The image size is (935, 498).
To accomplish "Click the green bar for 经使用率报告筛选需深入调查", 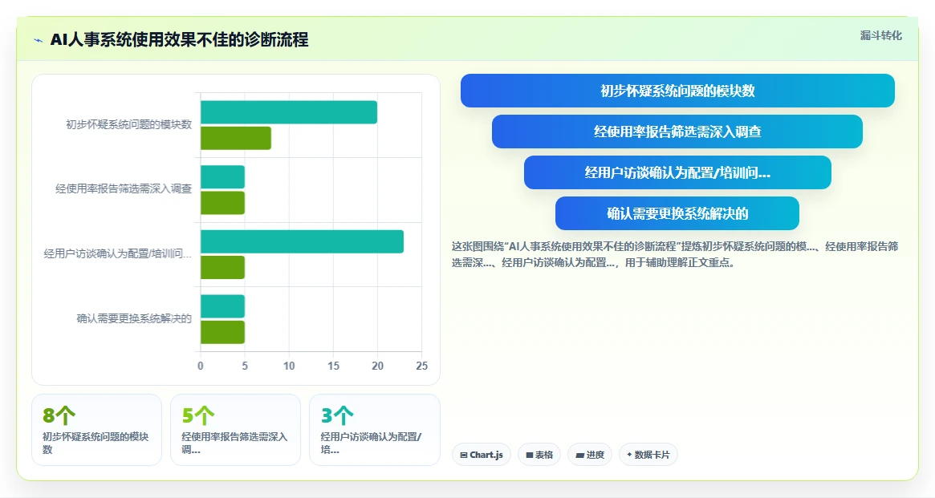I will click(x=222, y=203).
